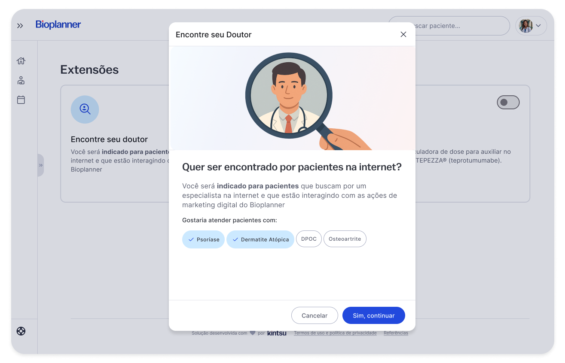
Task: Open the calendar icon in sidebar
Action: tap(21, 100)
